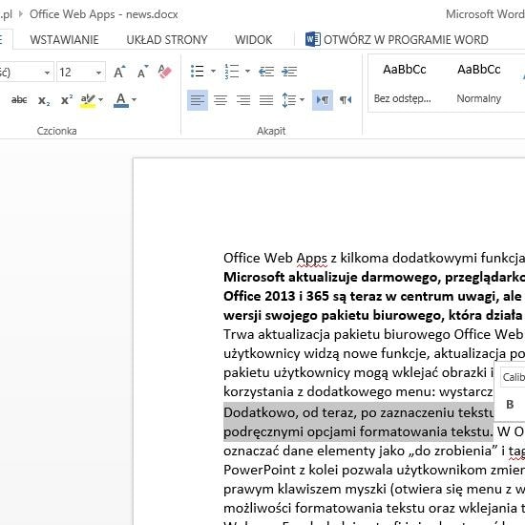Switch to UKŁAD STRONY tab
This screenshot has width=525, height=525.
[167, 40]
